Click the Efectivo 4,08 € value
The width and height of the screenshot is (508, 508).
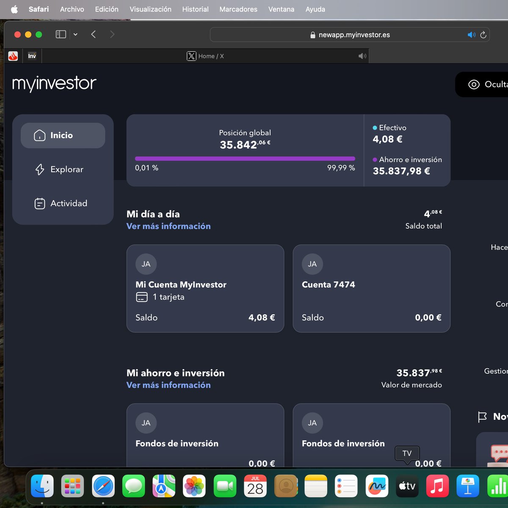tap(387, 139)
